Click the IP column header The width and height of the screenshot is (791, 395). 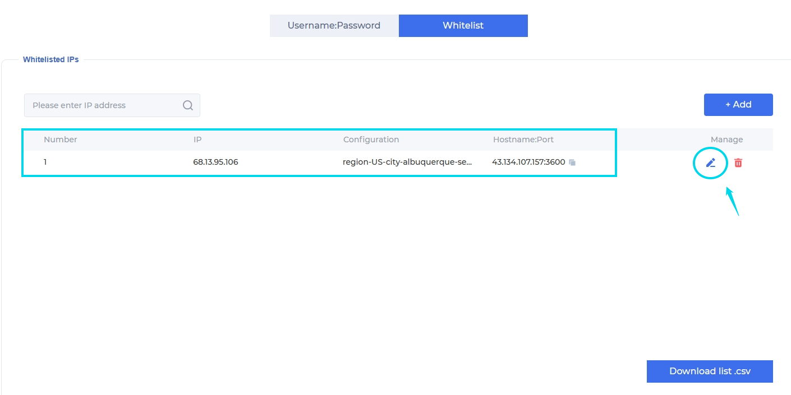point(197,140)
